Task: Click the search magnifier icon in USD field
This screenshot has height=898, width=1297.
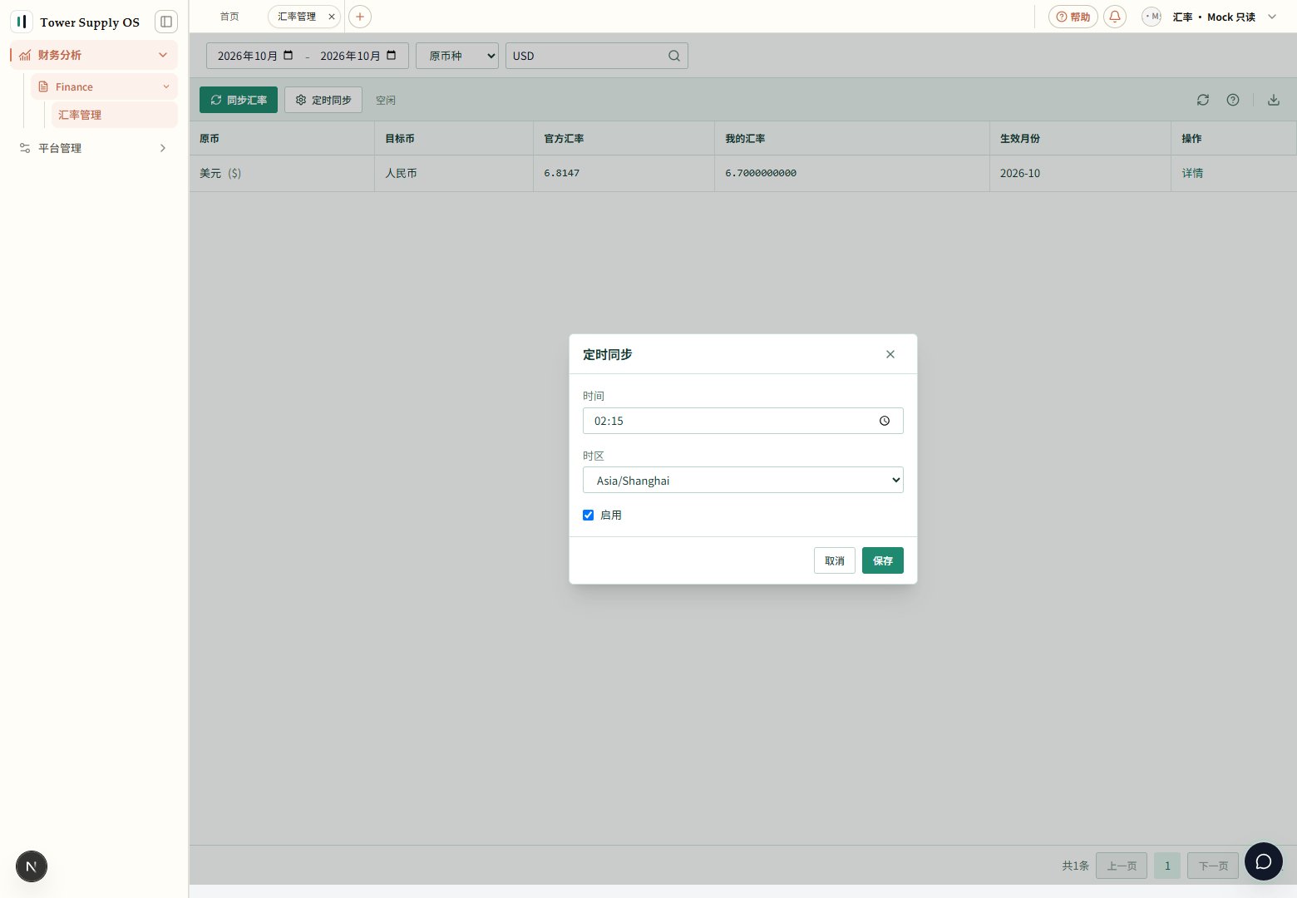Action: pyautogui.click(x=674, y=56)
